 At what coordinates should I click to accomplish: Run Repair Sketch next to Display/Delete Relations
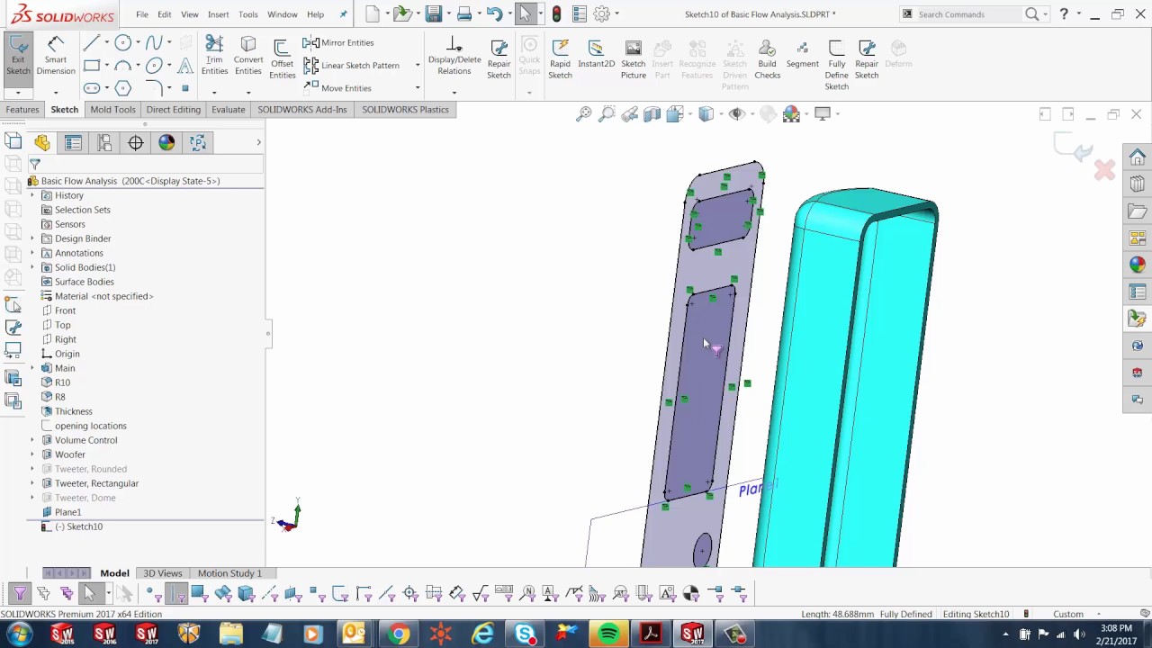pyautogui.click(x=499, y=59)
